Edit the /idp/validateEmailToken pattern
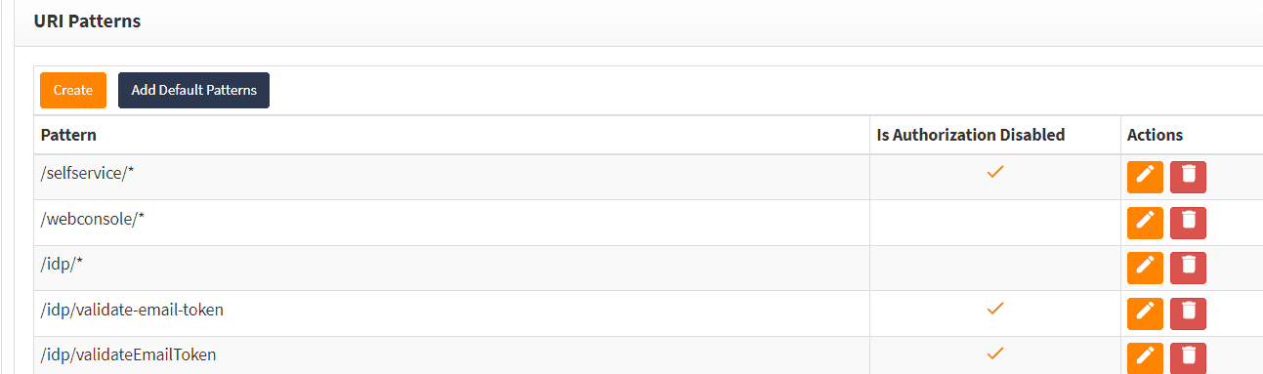 pyautogui.click(x=1145, y=357)
